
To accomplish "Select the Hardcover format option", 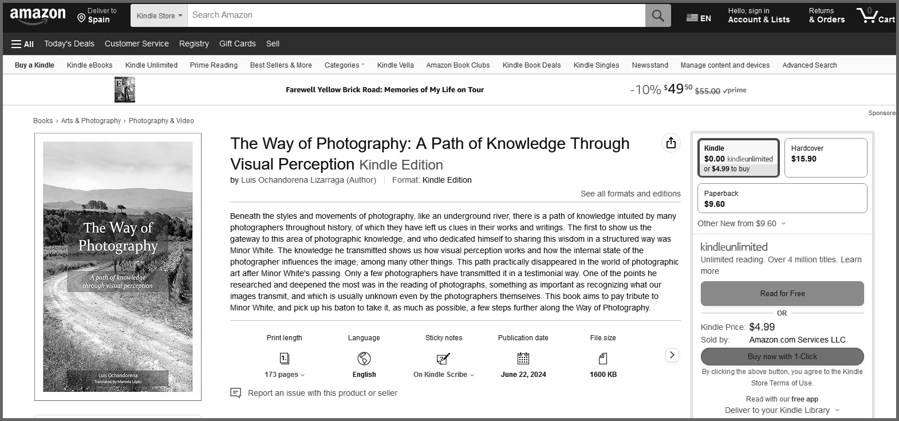I will (826, 158).
